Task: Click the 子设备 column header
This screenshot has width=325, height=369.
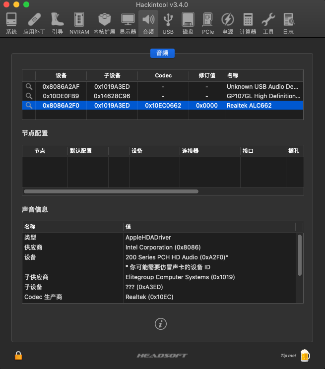Action: click(x=112, y=75)
